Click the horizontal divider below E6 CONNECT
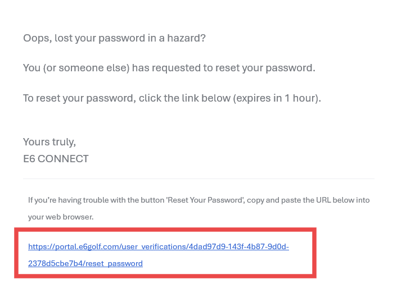Screen dimensions: 397x302 click(x=198, y=179)
